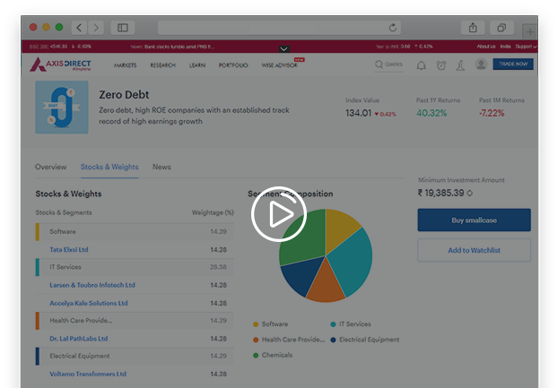The width and height of the screenshot is (558, 388).
Task: Open the Wise Advisor menu
Action: click(279, 65)
